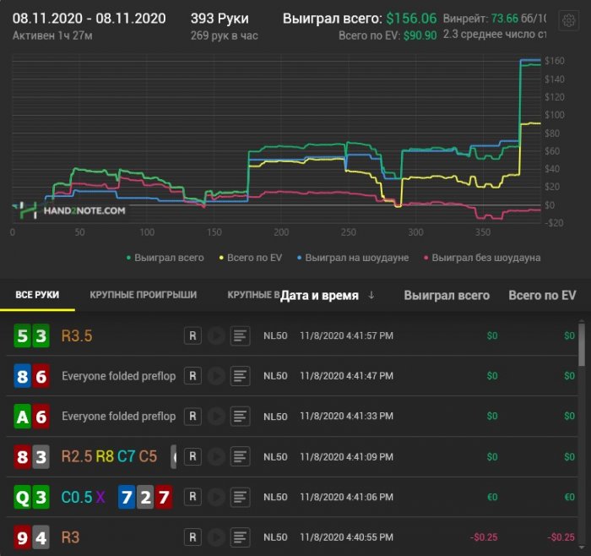
Task: Toggle the 'Выиграл без шоудауна' legend entry
Action: [481, 258]
